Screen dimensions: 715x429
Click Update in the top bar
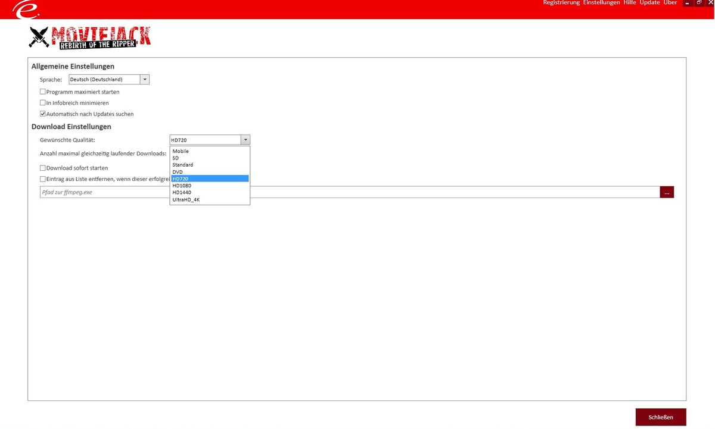[x=649, y=3]
